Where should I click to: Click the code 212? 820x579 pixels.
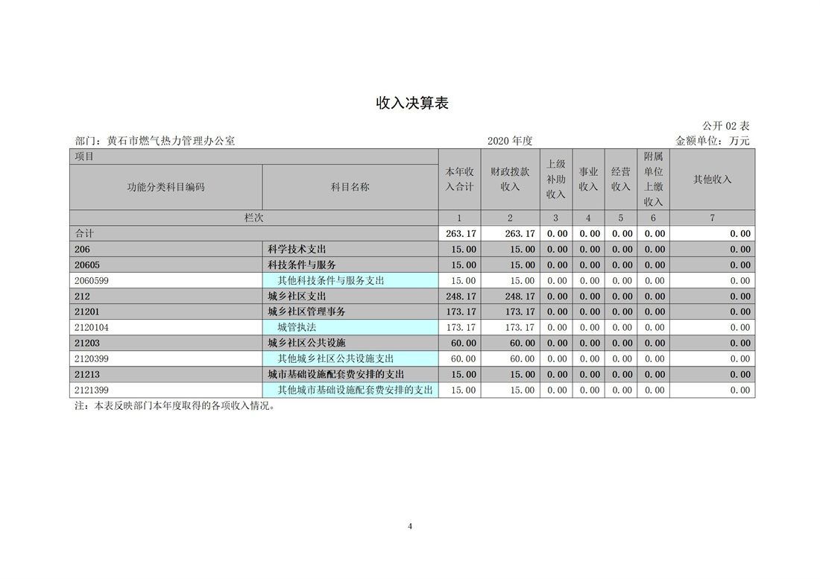pos(82,297)
